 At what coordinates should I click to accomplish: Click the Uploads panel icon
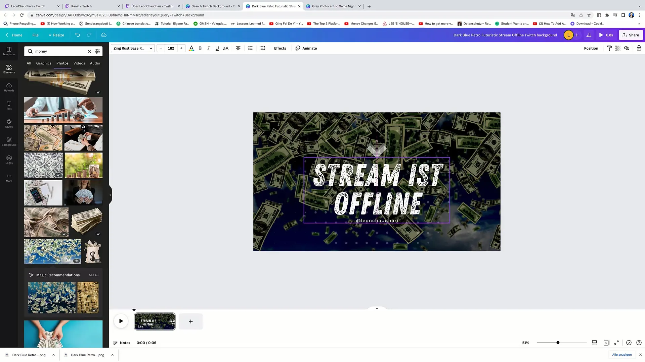point(9,87)
